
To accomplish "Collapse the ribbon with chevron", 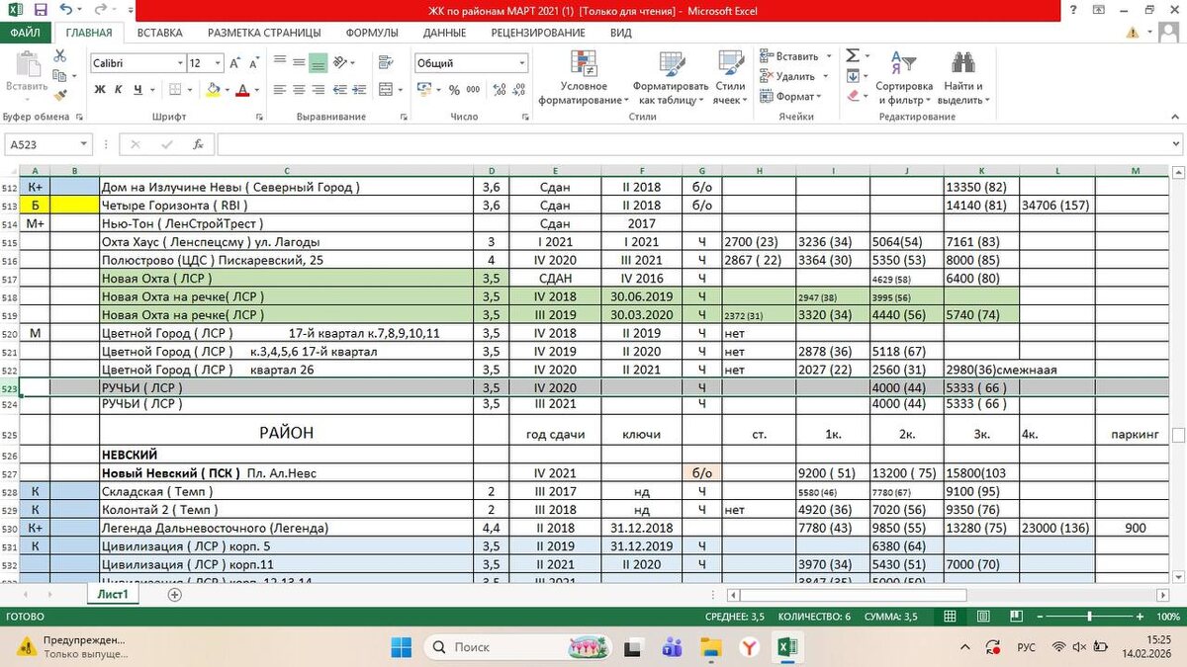I will pos(1174,116).
